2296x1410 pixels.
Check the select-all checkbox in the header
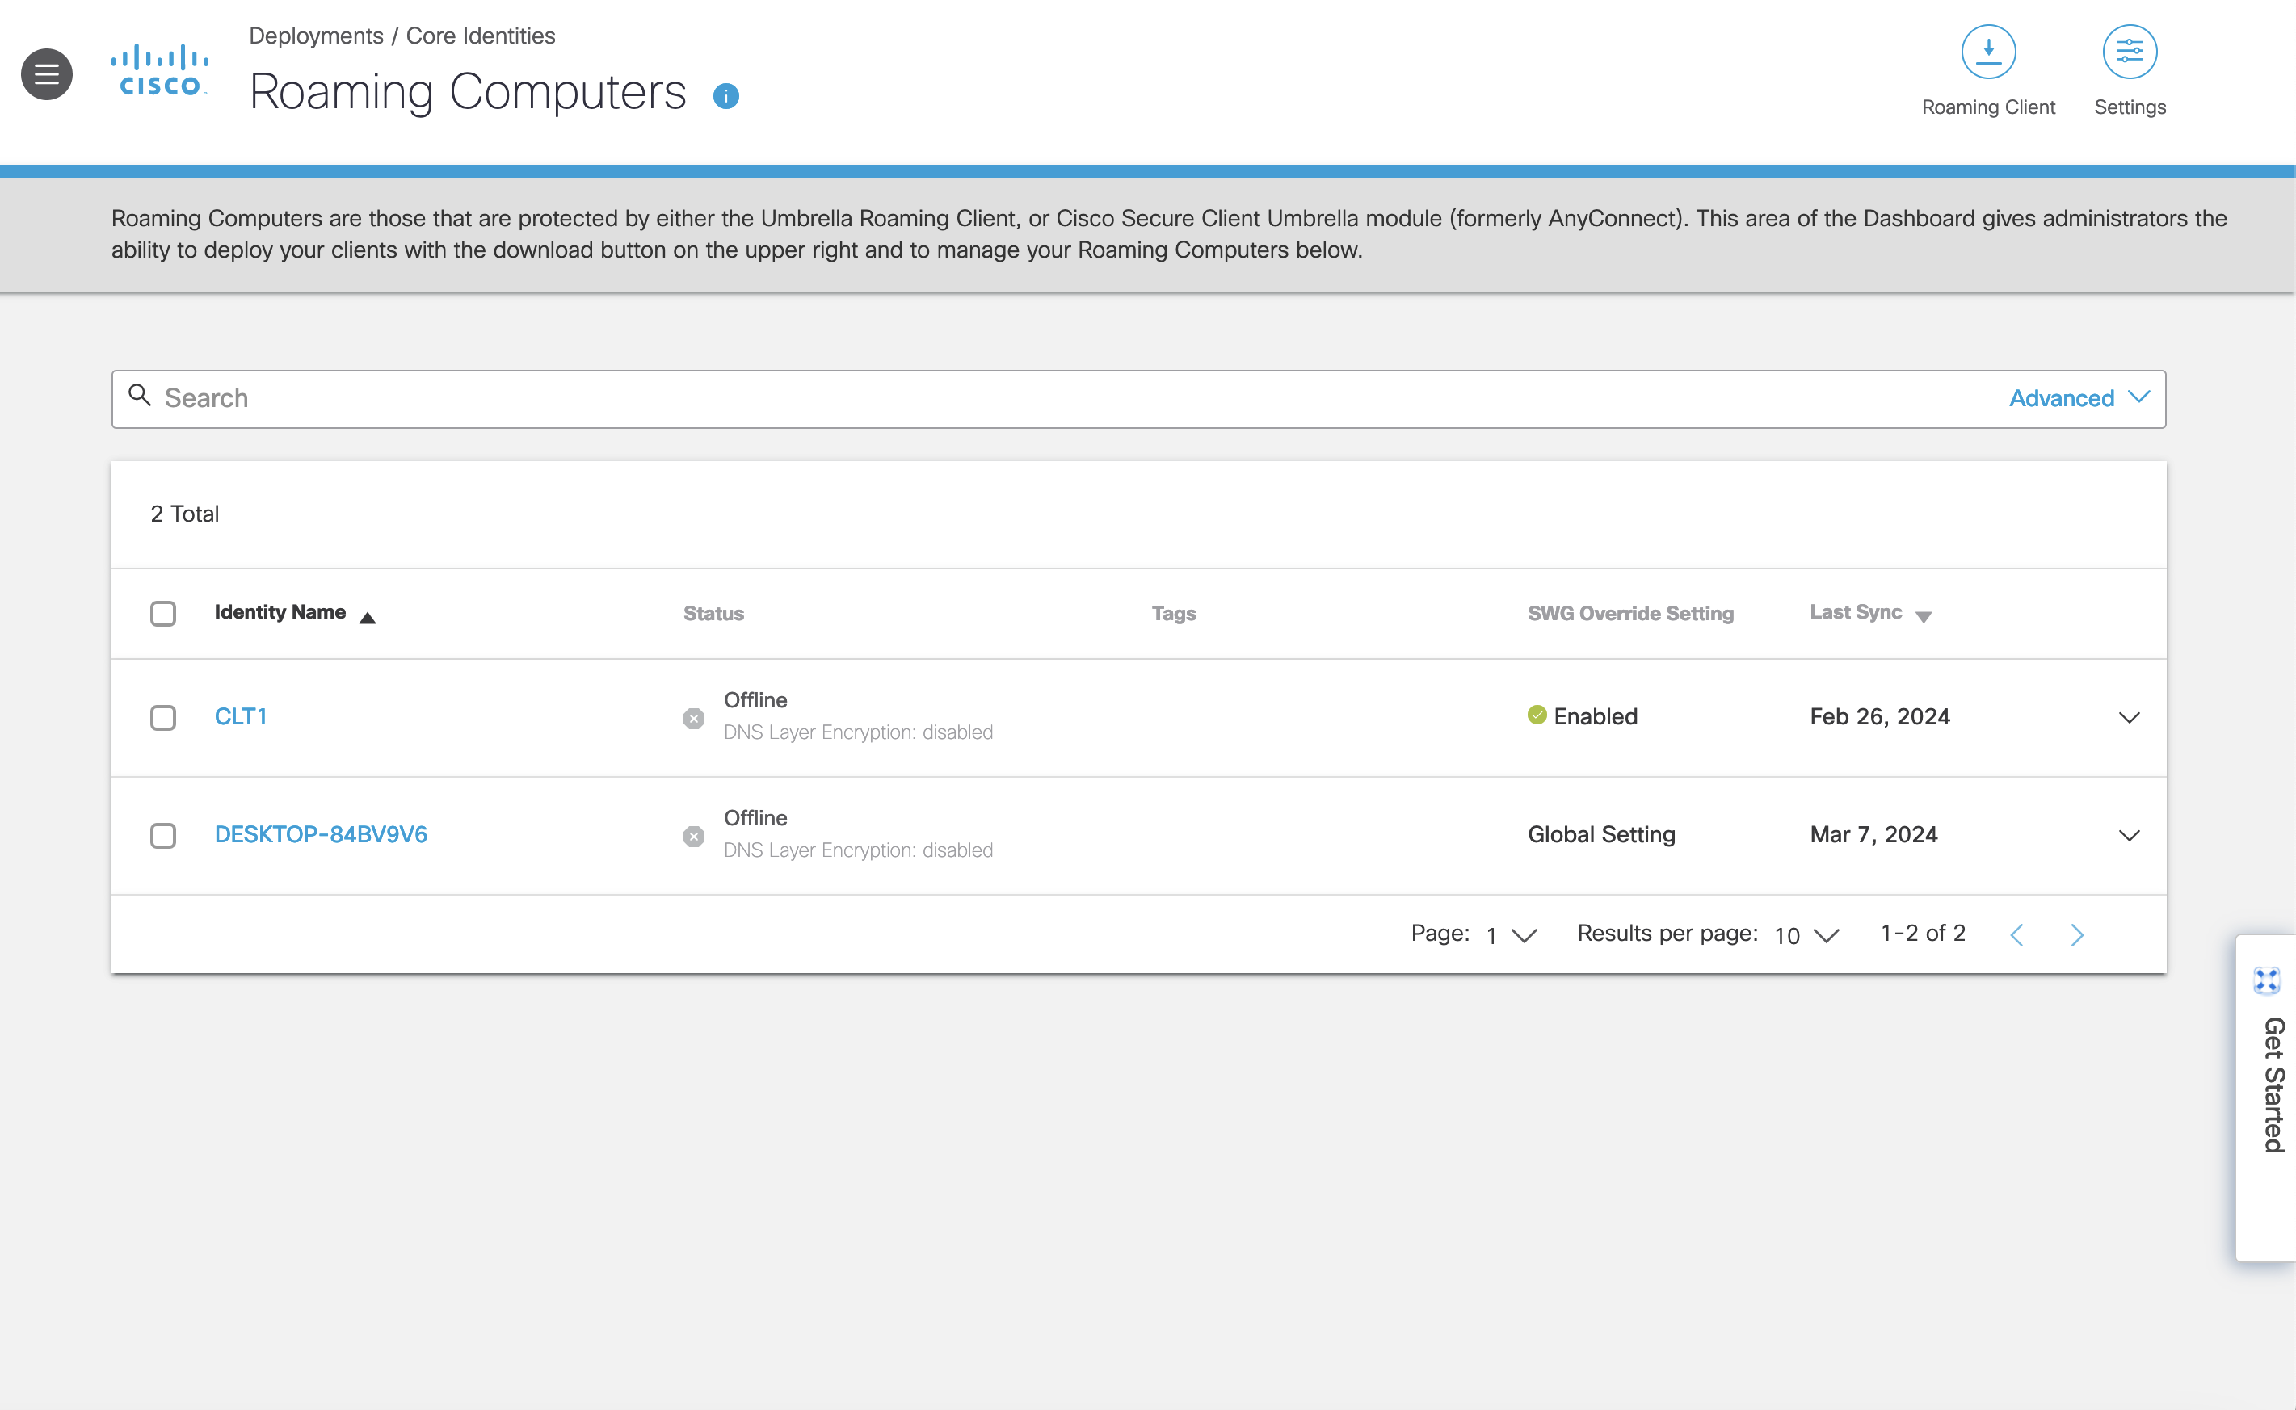pos(163,614)
